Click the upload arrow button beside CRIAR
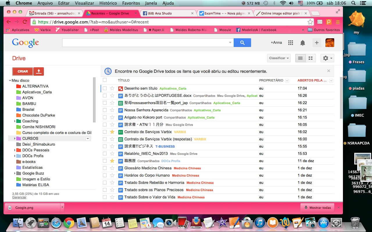 tap(39, 71)
